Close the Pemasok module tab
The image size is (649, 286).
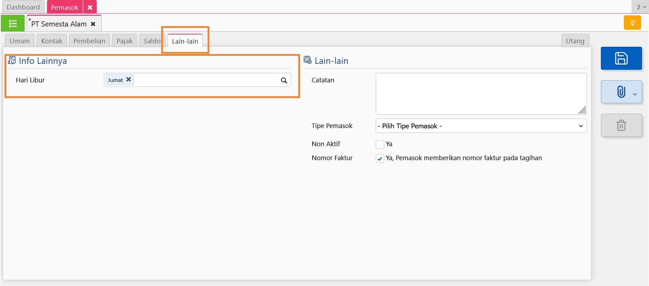[90, 7]
